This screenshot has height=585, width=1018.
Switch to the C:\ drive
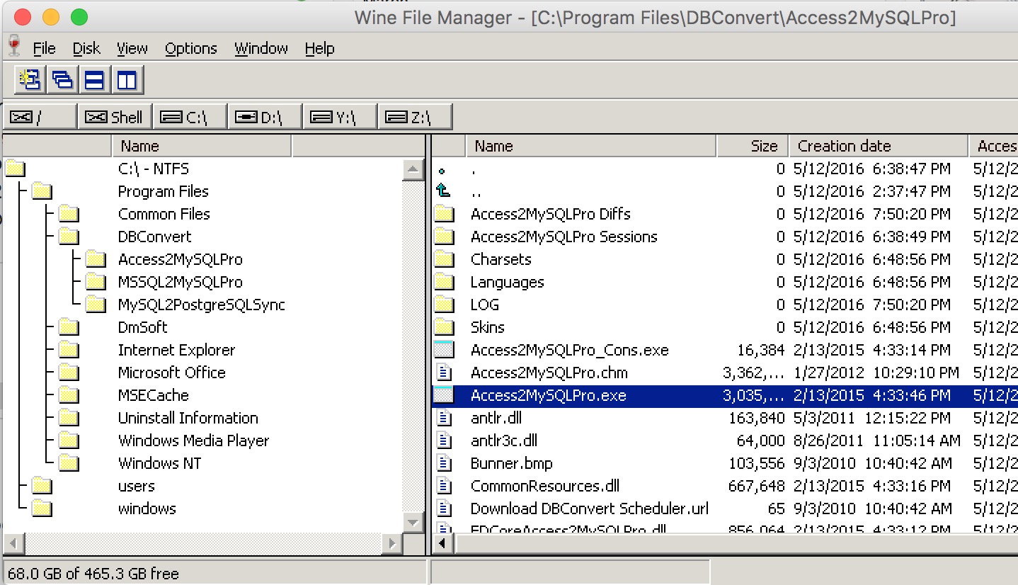coord(190,117)
